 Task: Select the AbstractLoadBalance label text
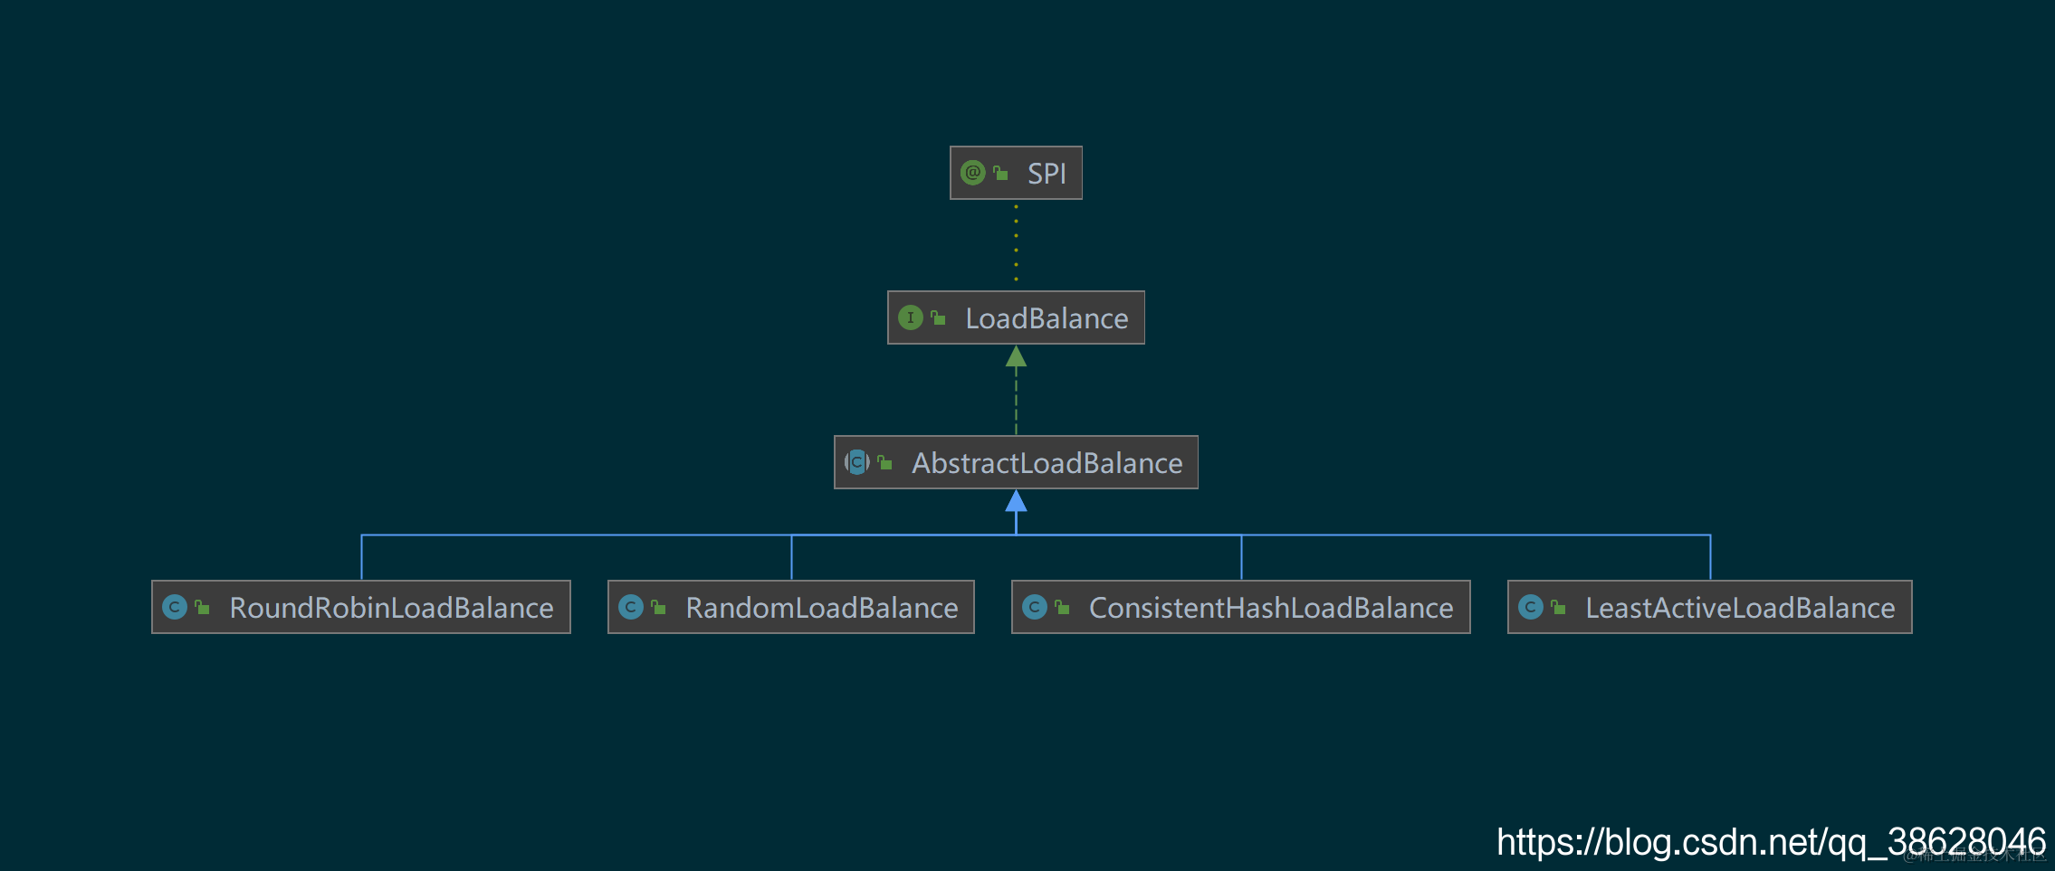click(1047, 463)
